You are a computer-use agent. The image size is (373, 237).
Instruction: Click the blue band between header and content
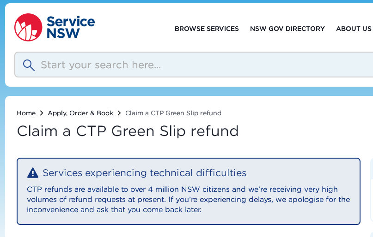189,91
